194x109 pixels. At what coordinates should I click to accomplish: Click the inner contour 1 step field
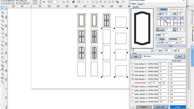162,79
